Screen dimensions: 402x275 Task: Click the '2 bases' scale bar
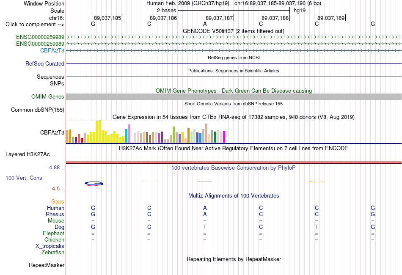tap(234, 11)
